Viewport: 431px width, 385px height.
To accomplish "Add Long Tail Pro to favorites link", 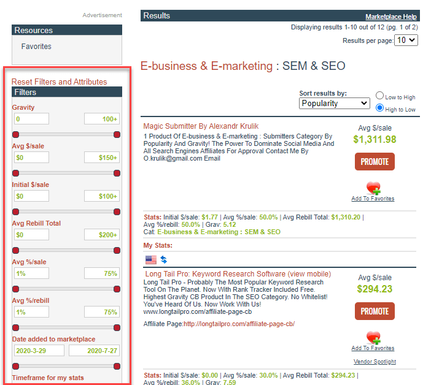I will click(x=373, y=348).
